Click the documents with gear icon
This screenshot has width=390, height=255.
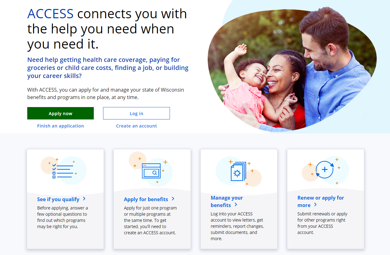238,171
